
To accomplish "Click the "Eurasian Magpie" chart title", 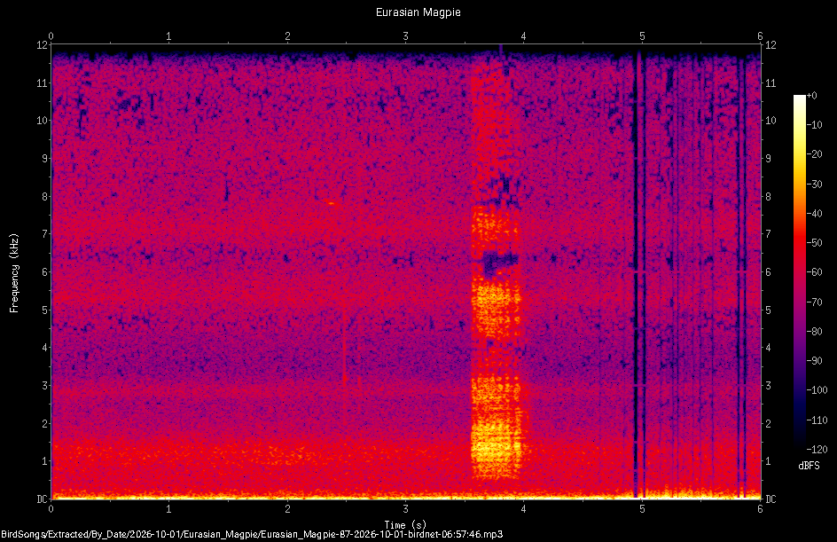I will (418, 12).
